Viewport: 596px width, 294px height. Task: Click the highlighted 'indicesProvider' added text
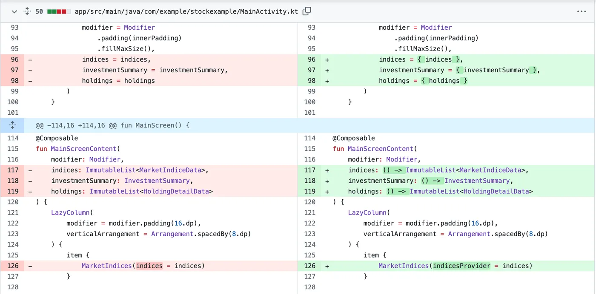(x=461, y=266)
